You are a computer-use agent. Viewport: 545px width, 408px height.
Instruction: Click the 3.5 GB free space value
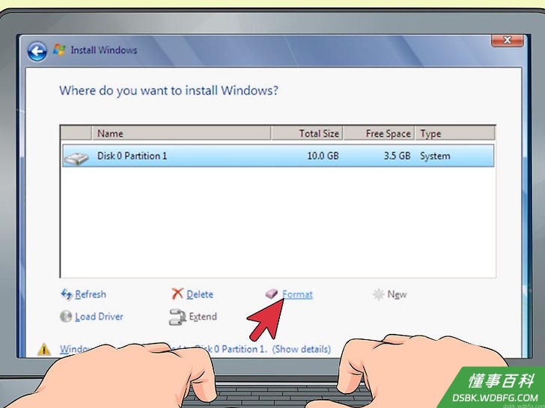point(397,155)
